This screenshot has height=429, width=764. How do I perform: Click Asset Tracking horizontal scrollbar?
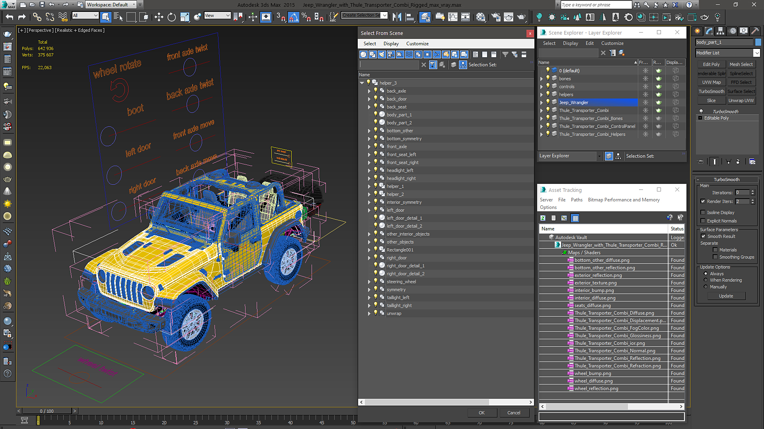612,407
